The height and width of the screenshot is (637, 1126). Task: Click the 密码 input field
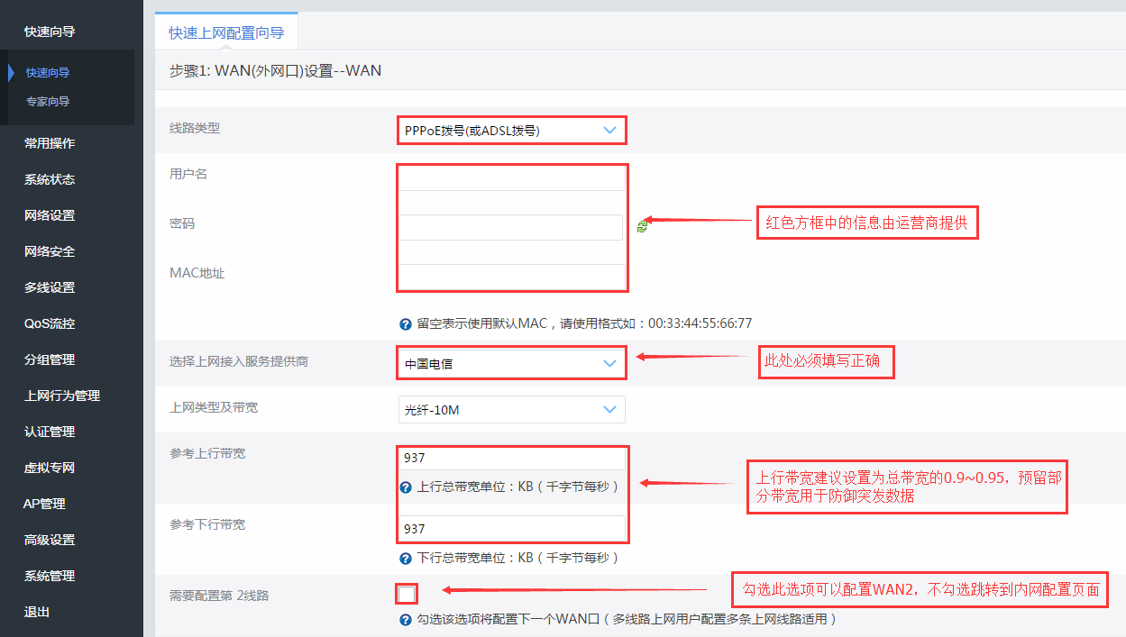tap(510, 227)
